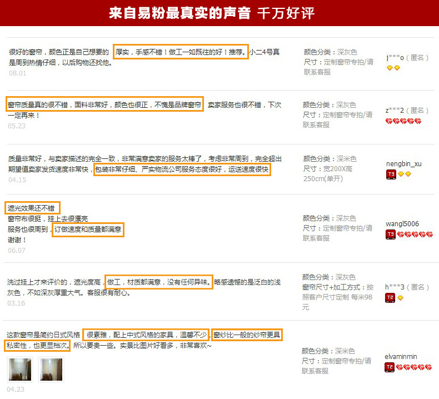Click red hearts next to wangl5006 badge

click(x=415, y=235)
